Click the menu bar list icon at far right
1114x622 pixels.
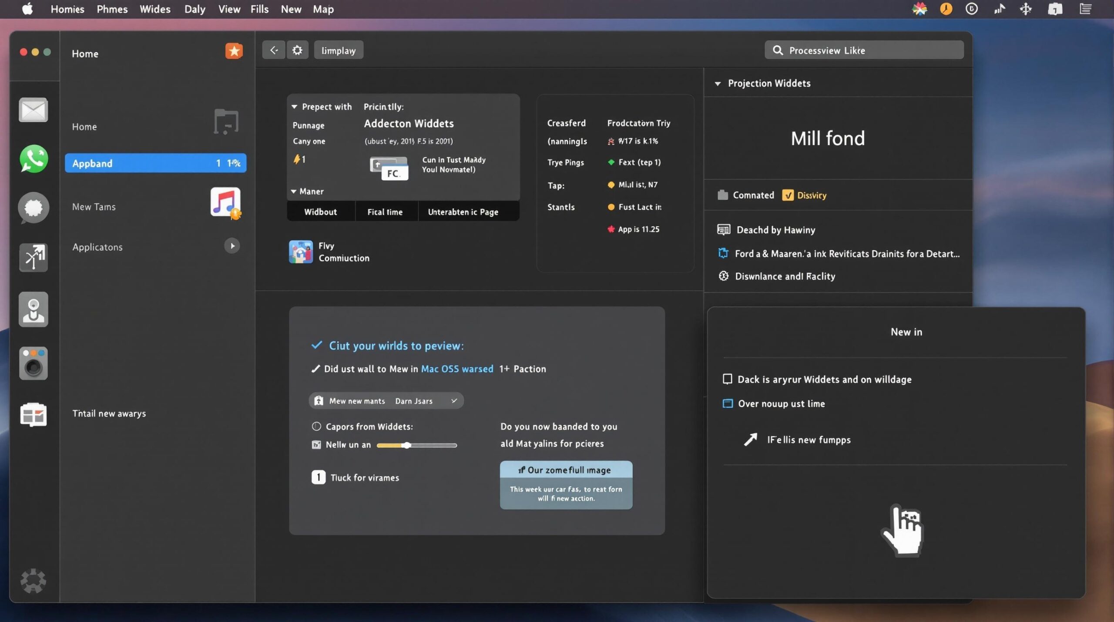pyautogui.click(x=1086, y=9)
